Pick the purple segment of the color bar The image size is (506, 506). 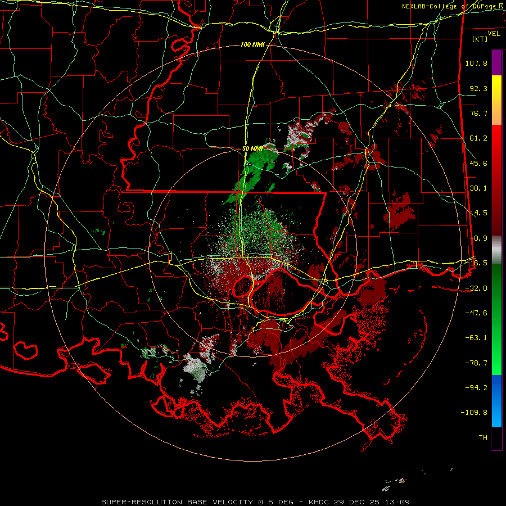[x=496, y=62]
